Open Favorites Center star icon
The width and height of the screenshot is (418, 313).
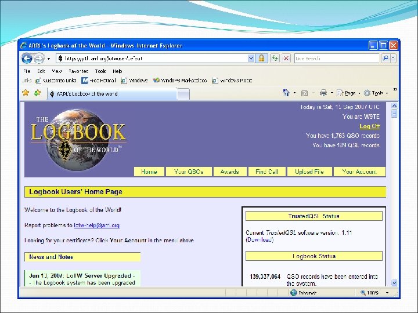tap(26, 93)
